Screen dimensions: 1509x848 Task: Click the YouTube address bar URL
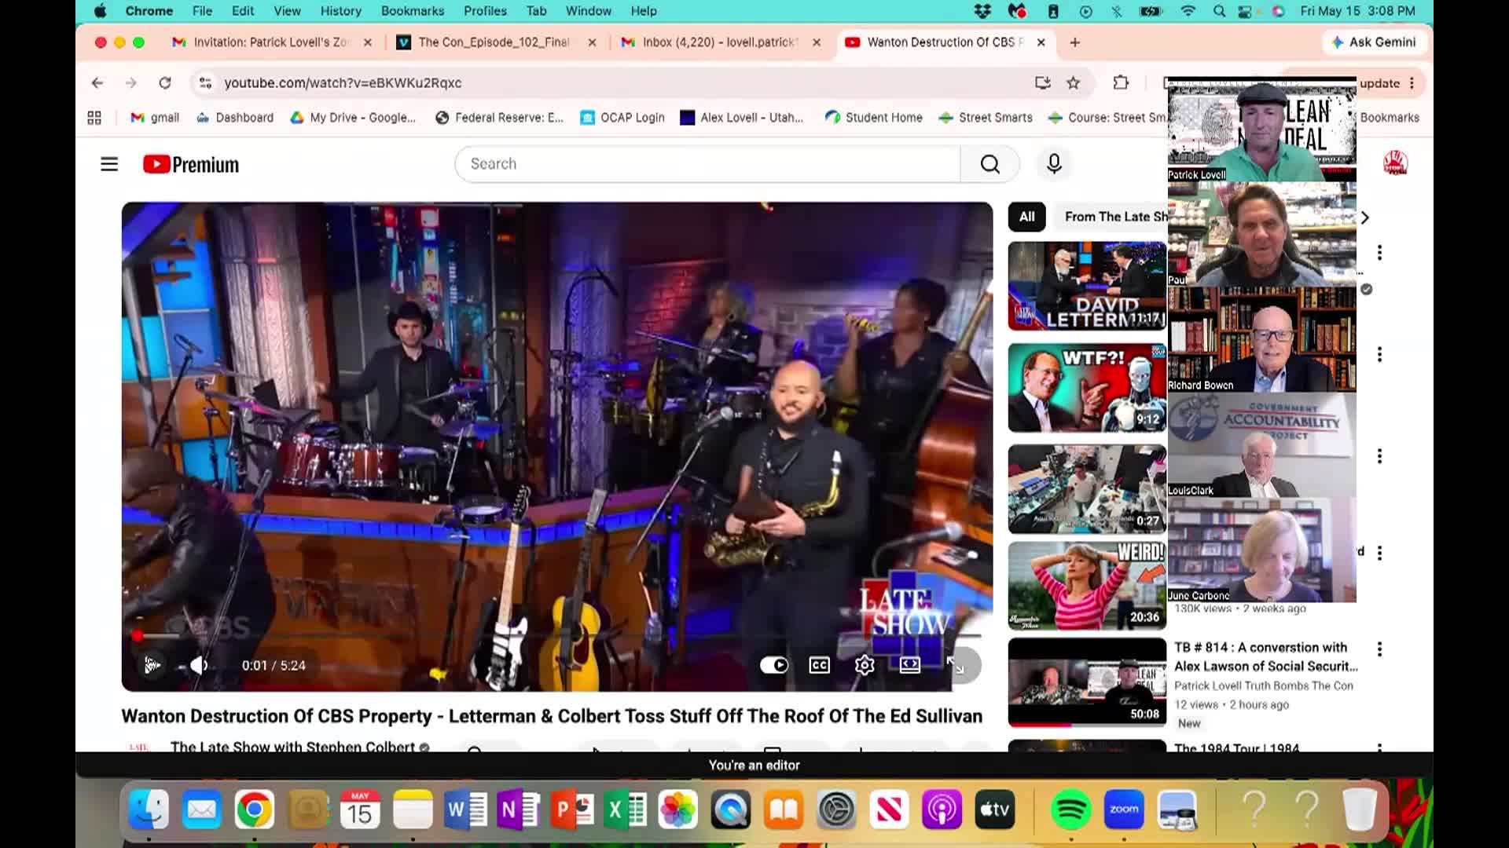point(343,83)
